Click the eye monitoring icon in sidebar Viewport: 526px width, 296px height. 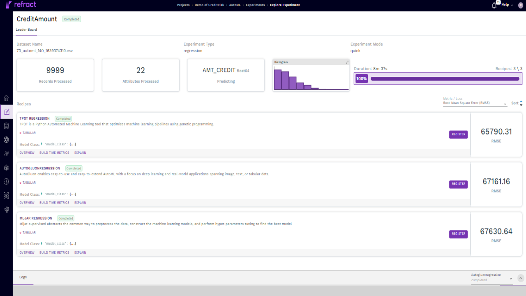[x=6, y=195]
